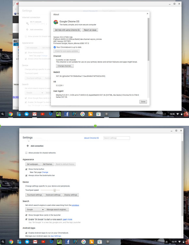This screenshot has width=189, height=245.
Task: Click the New Tab page Change link
Action: point(45,172)
